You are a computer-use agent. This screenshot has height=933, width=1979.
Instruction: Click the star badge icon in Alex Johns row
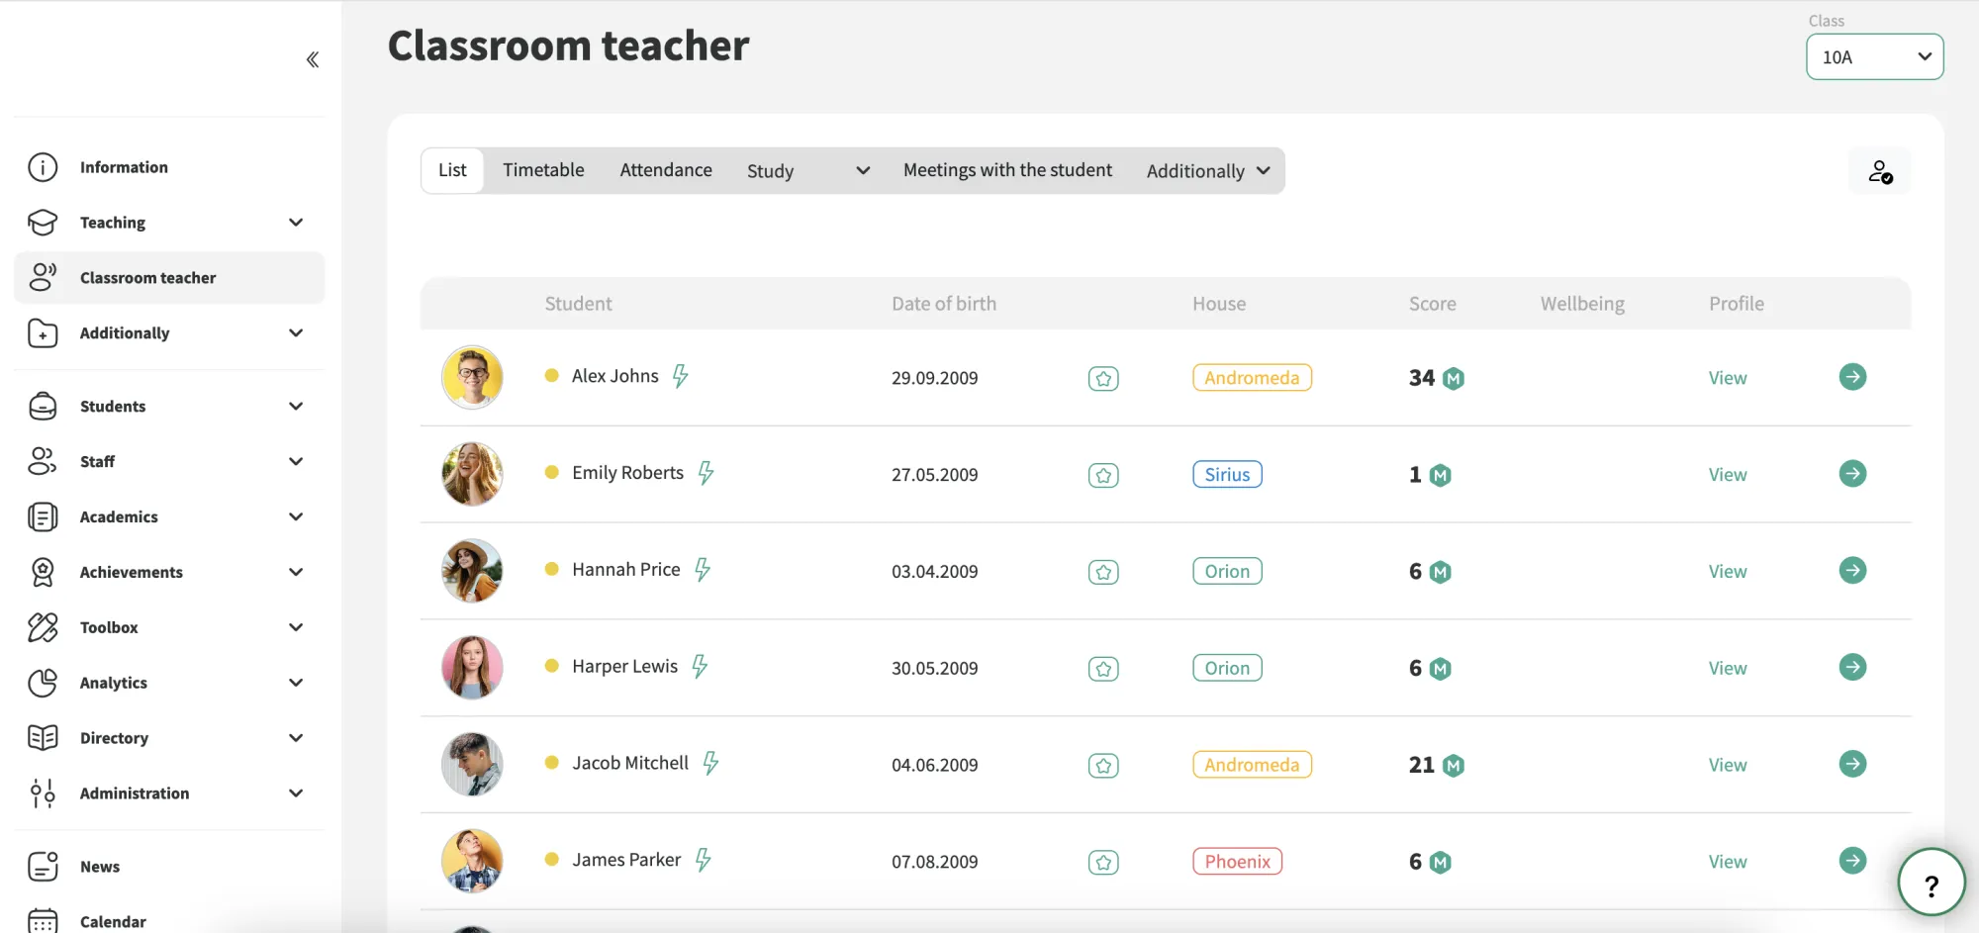coord(1103,378)
